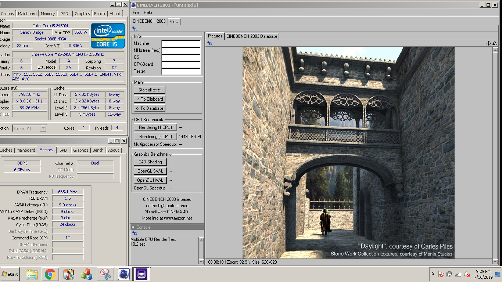Click the DRAM Frequency 665.1 MHz value
Screen dimensions: 502x282
(68, 192)
